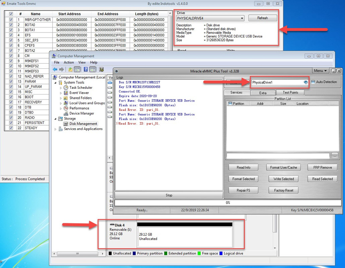Screen dimensions: 345x268
Task: Click the 0% progress bar in Miracle tool
Action: 228,203
